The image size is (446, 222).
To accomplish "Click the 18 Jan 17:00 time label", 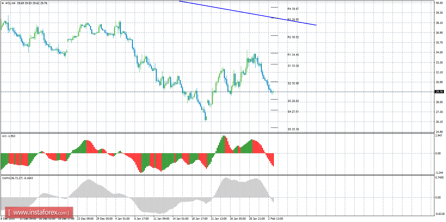I will pos(200,218).
